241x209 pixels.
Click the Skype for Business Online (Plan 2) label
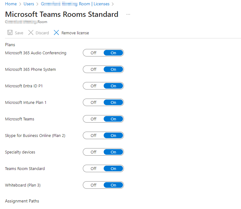point(35,135)
